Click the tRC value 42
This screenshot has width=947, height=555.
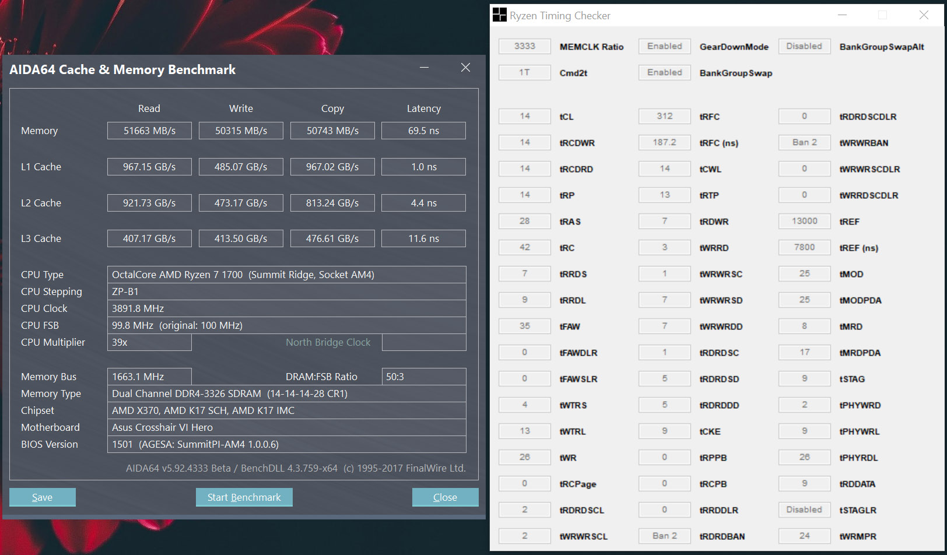[x=525, y=247]
